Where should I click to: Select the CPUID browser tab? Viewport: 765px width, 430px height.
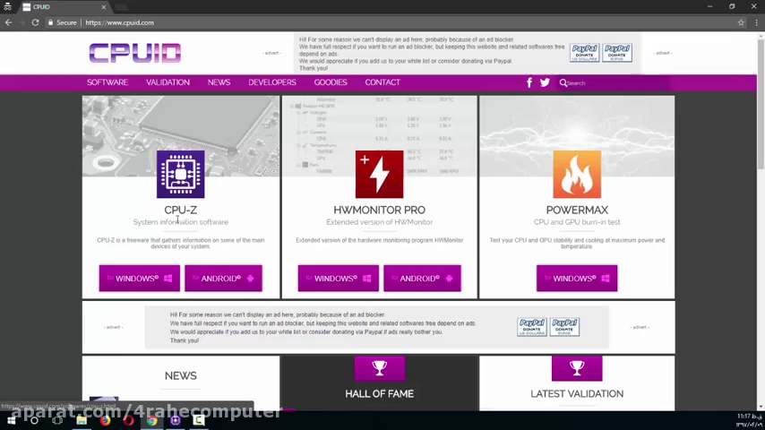pyautogui.click(x=64, y=7)
